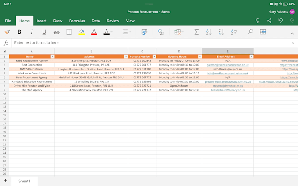The image size is (298, 186).
Task: Toggle Bold formatting
Action: tap(19, 32)
